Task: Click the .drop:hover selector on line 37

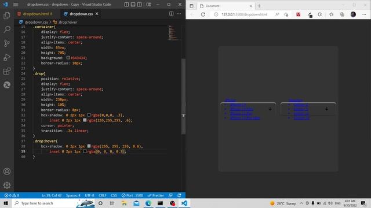Action: (x=45, y=141)
